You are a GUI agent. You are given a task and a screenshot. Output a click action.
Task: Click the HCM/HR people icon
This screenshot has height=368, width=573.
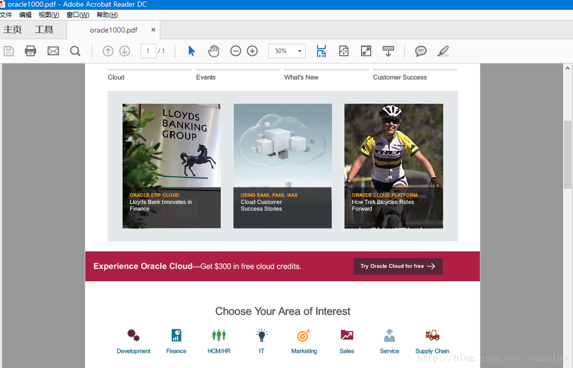coord(219,335)
